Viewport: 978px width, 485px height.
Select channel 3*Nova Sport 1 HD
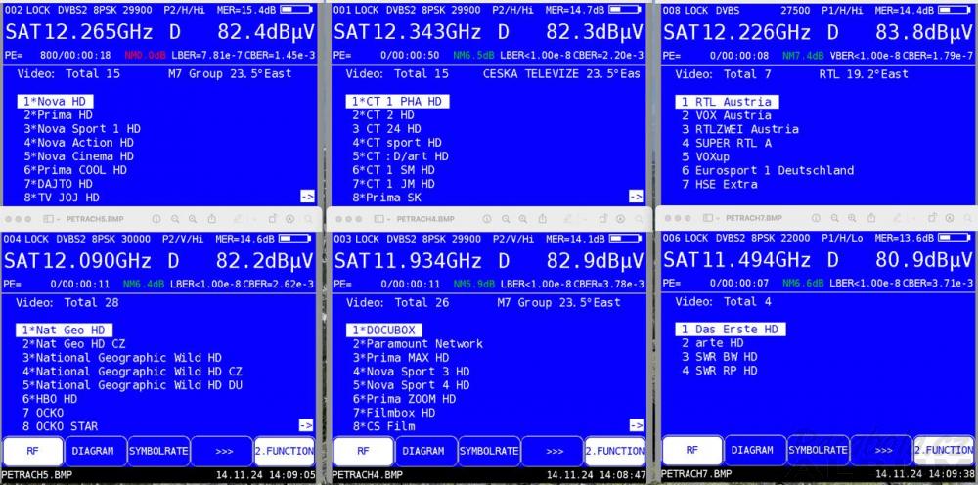tap(82, 129)
